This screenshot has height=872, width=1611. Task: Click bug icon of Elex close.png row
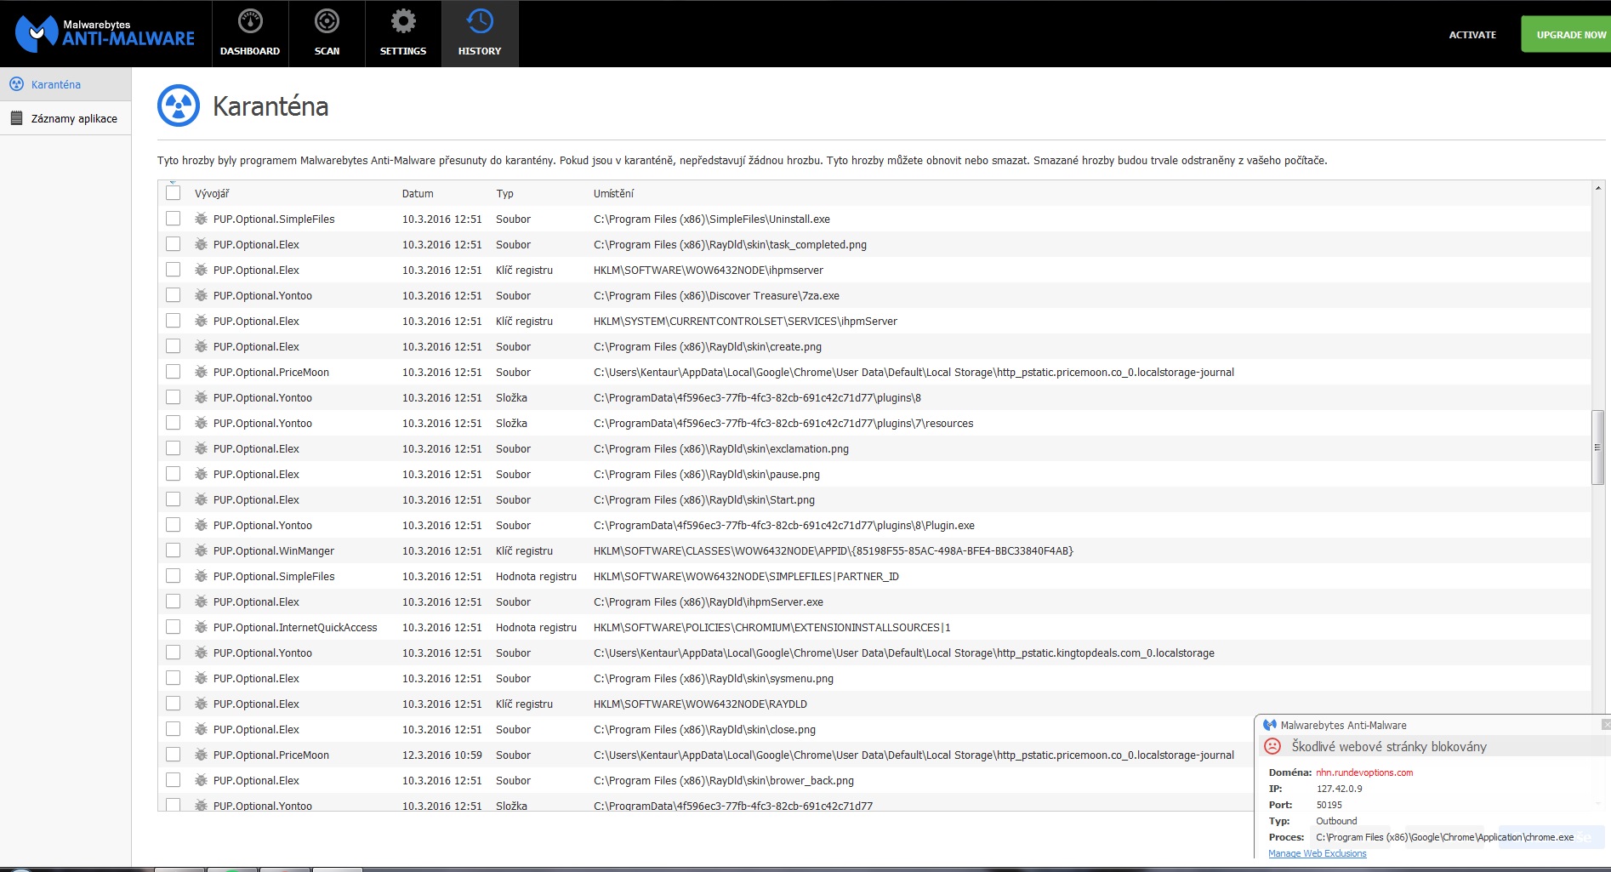coord(201,729)
